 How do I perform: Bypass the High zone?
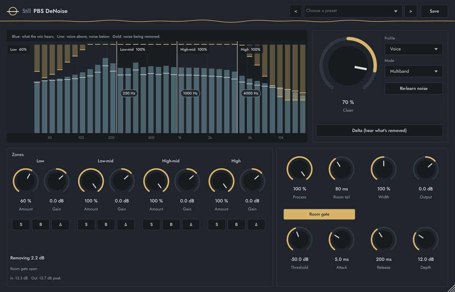237,224
